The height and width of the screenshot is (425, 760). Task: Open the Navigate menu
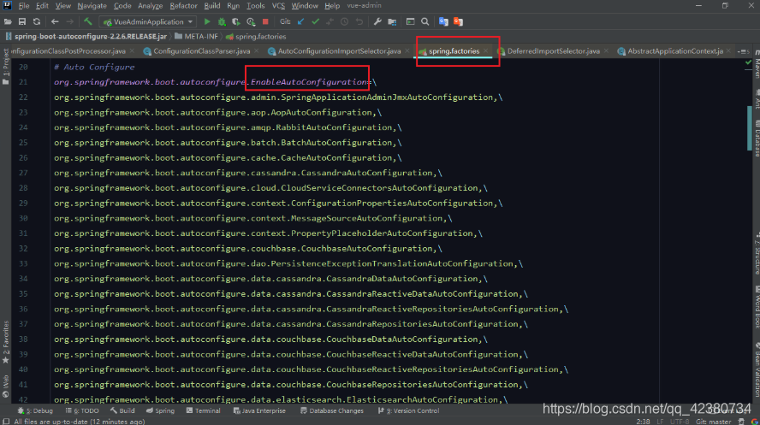click(x=92, y=6)
